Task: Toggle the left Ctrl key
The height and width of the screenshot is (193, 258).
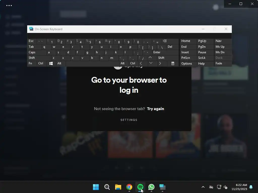Action: point(42,64)
